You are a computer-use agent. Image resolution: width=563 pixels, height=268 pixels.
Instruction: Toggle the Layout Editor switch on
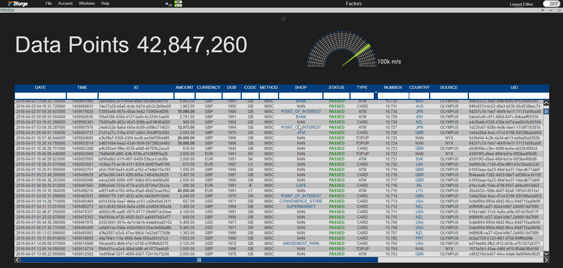pyautogui.click(x=552, y=4)
